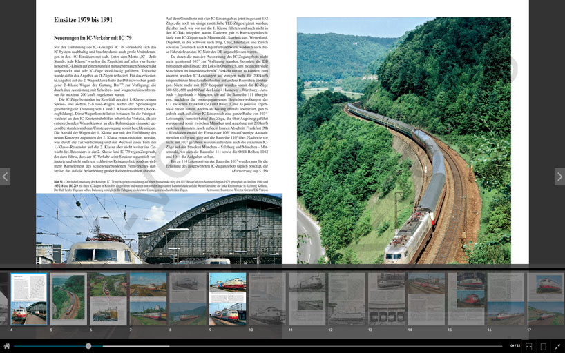Go to the next page with right arrow
Image resolution: width=565 pixels, height=353 pixels.
(559, 177)
